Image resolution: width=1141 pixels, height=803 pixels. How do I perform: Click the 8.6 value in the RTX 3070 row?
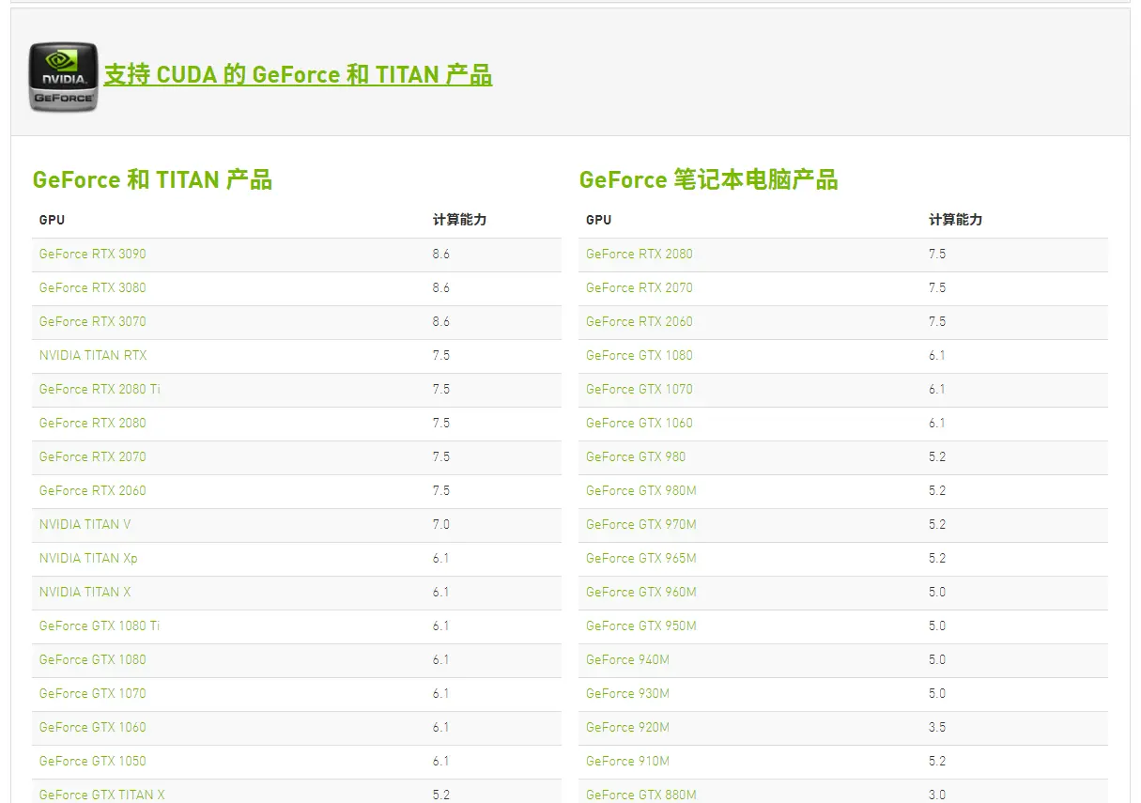click(441, 321)
